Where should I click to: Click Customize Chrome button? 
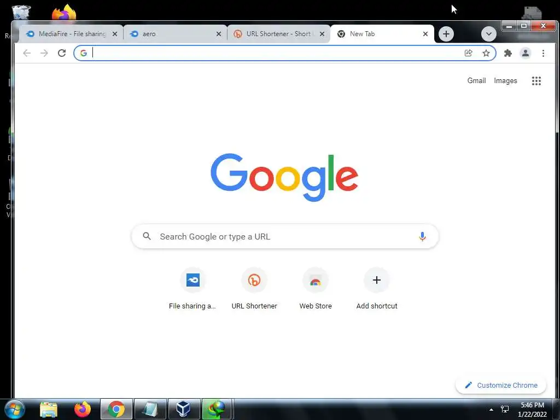point(501,385)
